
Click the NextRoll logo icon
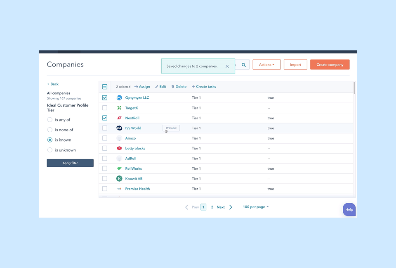click(x=119, y=118)
